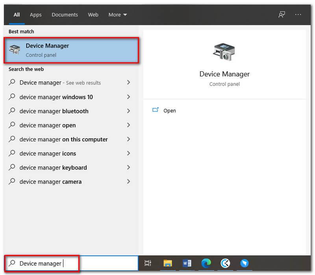Image resolution: width=315 pixels, height=275 pixels.
Task: Expand the More filter dropdown
Action: point(118,15)
